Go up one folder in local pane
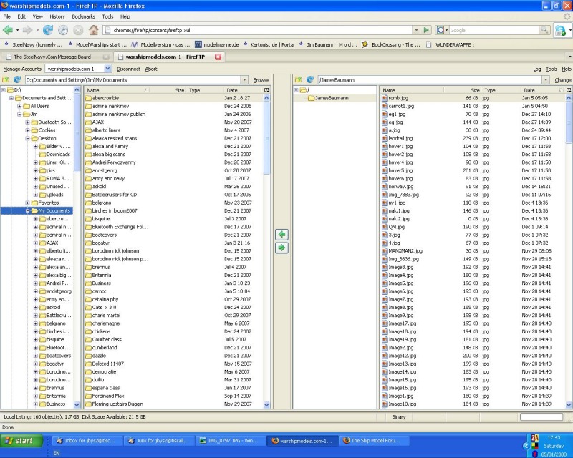The image size is (573, 458). 6,80
